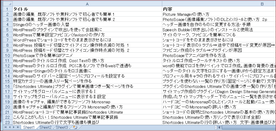Select cell 'WordPressショートコードで簡単記事装飾Shortcodes Ultimate'
This screenshot has width=276, height=131.
tap(87, 112)
